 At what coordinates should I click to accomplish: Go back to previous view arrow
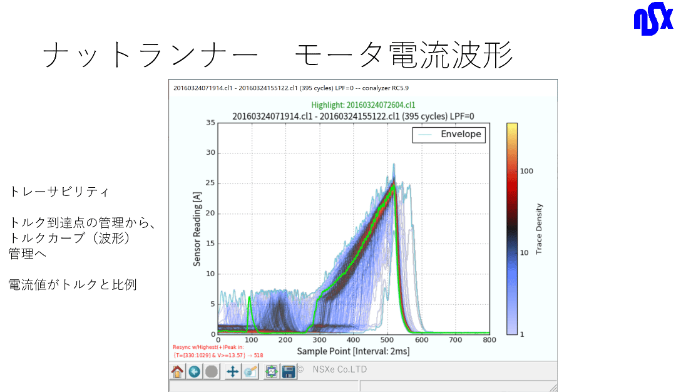pos(195,371)
